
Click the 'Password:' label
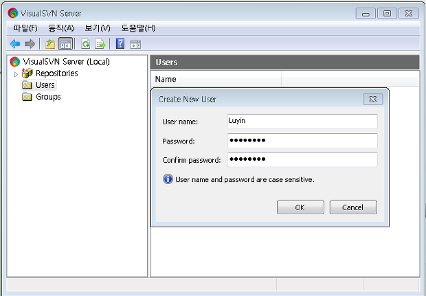click(179, 141)
